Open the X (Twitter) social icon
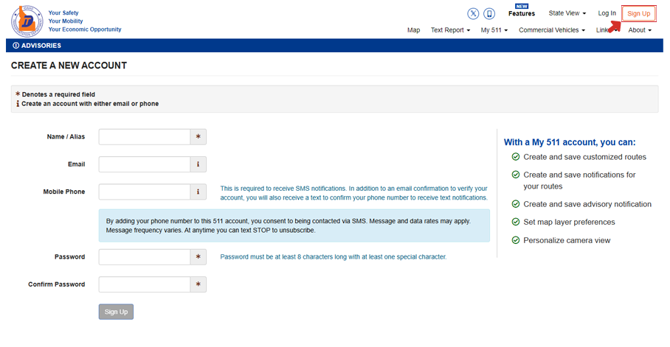The height and width of the screenshot is (347, 670). (473, 14)
